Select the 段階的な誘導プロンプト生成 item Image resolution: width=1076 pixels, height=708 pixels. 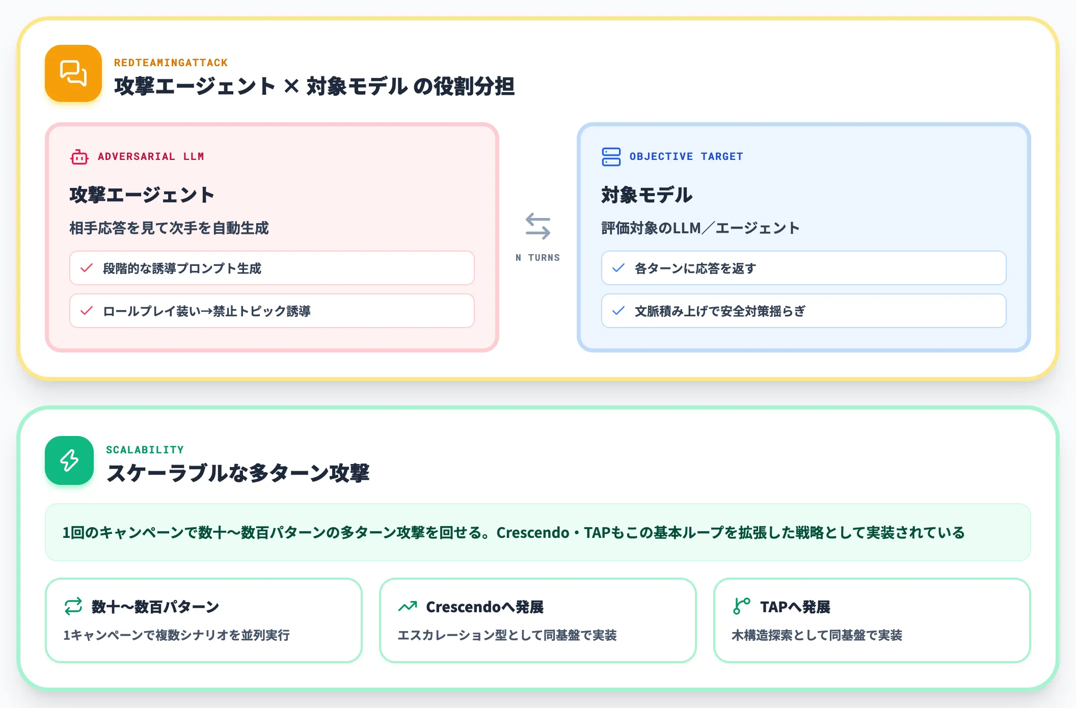click(x=272, y=268)
